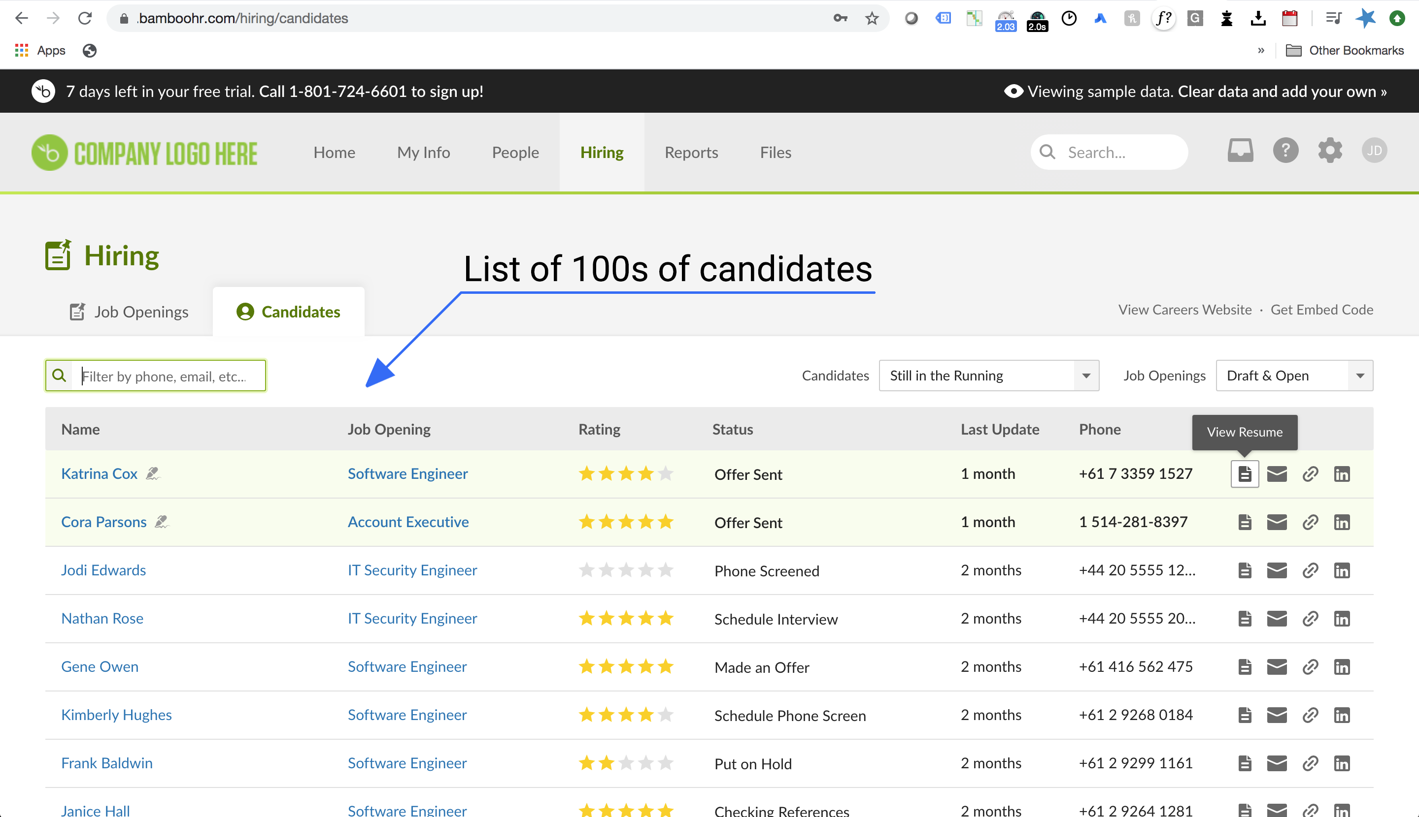This screenshot has height=817, width=1419.
Task: Set Jodi Edwards rating to three stars
Action: click(626, 570)
